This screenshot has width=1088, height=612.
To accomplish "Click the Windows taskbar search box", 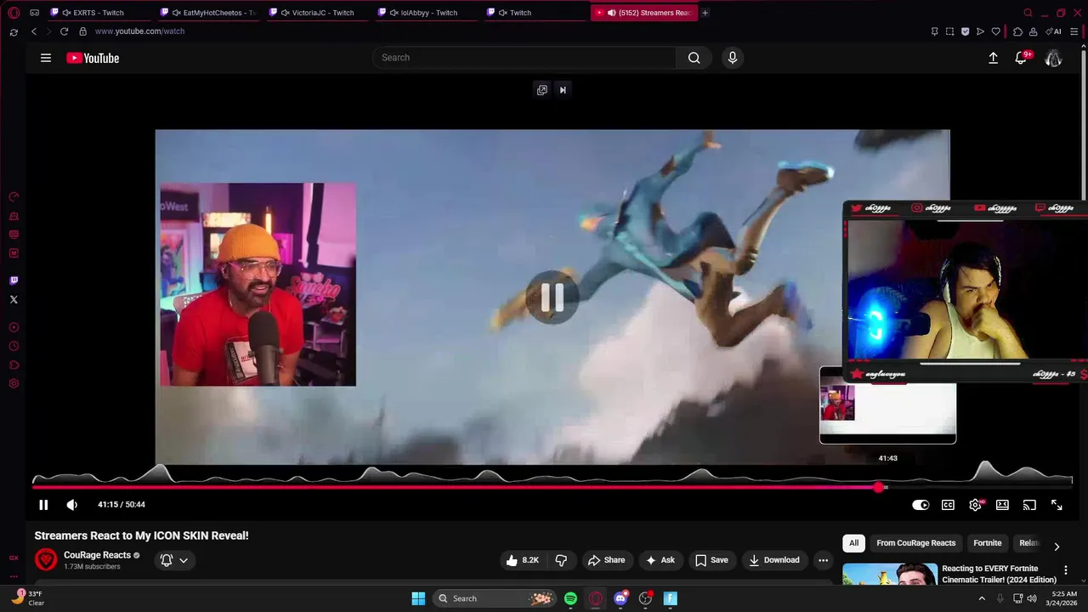I will click(495, 598).
